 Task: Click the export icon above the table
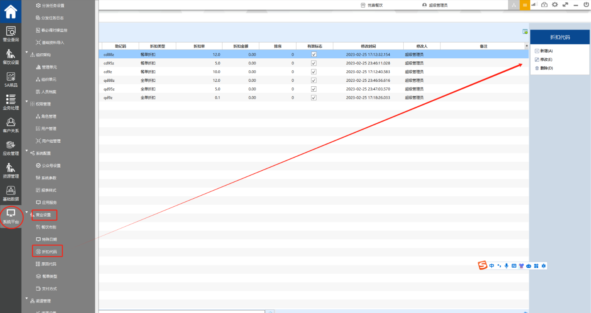point(525,32)
